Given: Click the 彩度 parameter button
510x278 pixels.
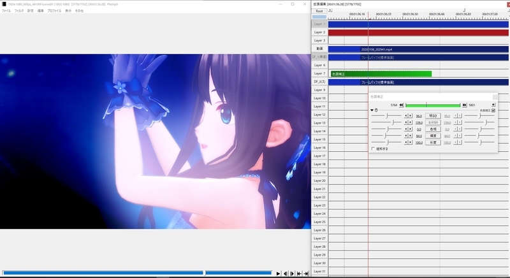Looking at the screenshot, I should tap(433, 142).
